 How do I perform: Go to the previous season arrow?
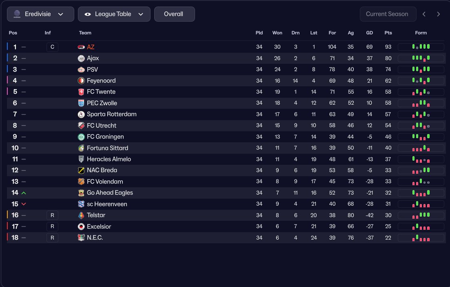(x=424, y=14)
